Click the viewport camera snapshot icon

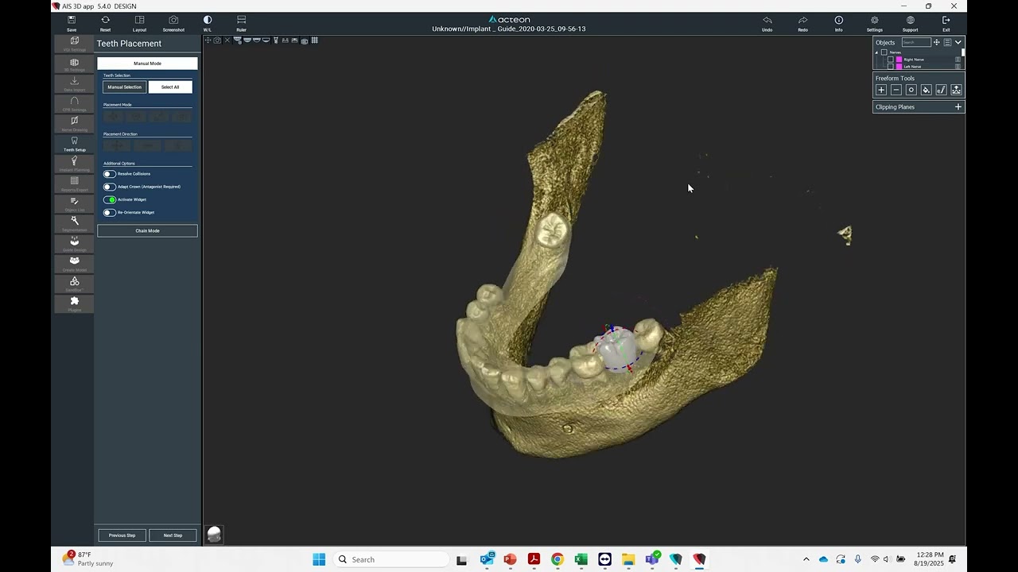click(x=217, y=40)
